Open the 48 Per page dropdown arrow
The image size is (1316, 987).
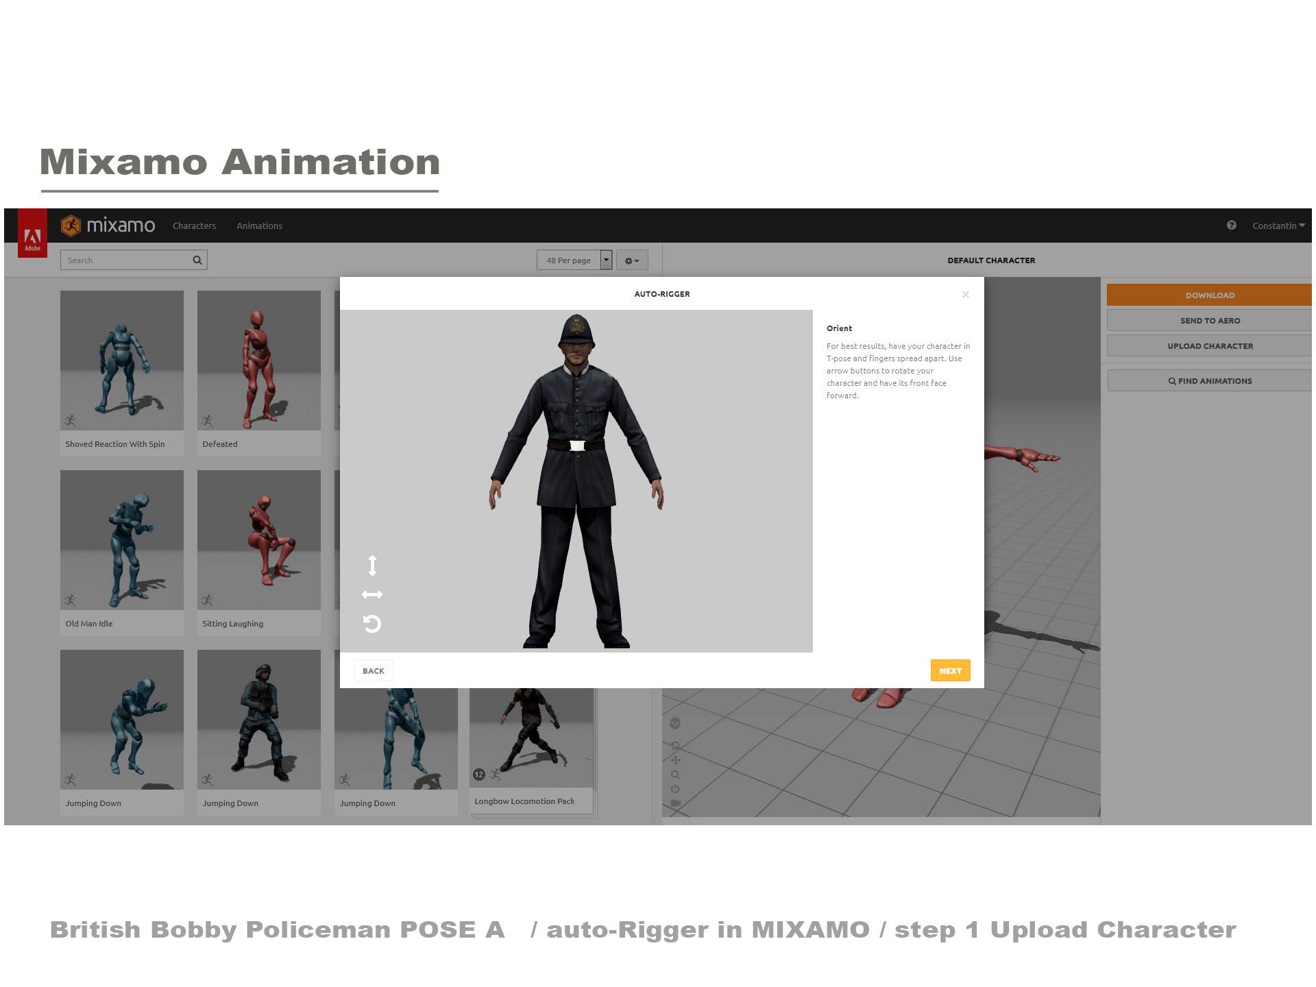click(606, 260)
